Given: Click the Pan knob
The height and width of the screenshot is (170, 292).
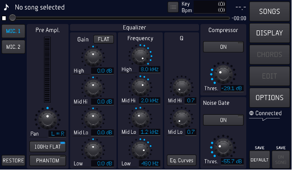Looking at the screenshot, I should click(x=48, y=119).
